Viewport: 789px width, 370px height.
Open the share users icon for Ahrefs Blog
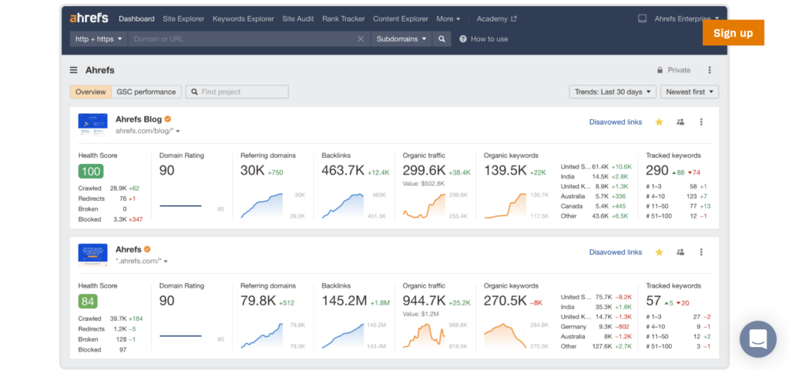tap(680, 122)
